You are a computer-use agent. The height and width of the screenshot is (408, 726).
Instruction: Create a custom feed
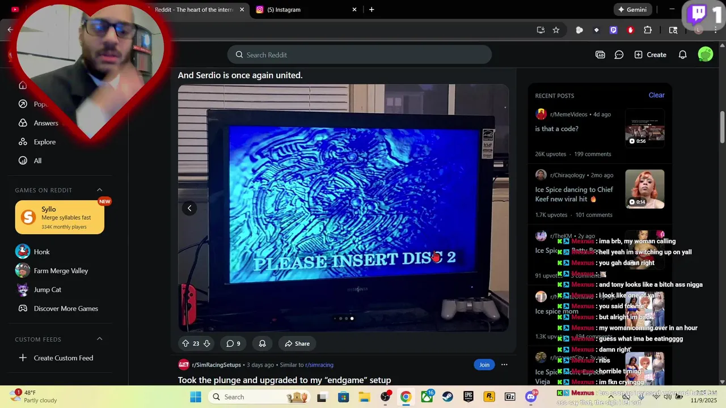63,358
